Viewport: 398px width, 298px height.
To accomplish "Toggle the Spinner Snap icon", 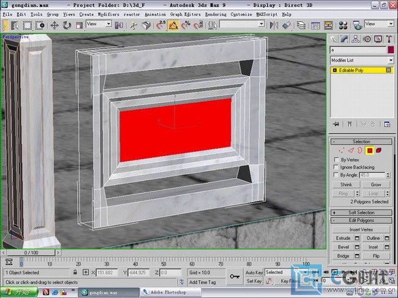I will (x=198, y=25).
